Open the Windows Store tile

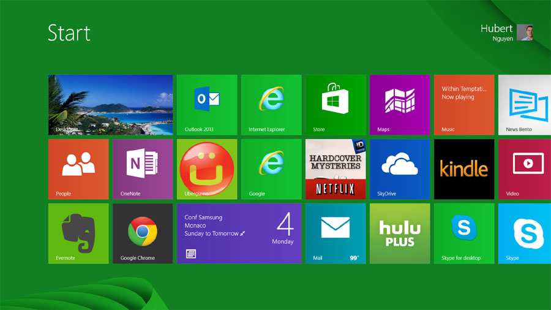click(x=335, y=105)
